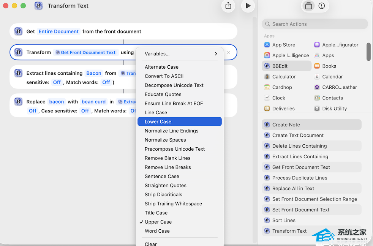Choose Title Case from the menu

tap(180, 213)
